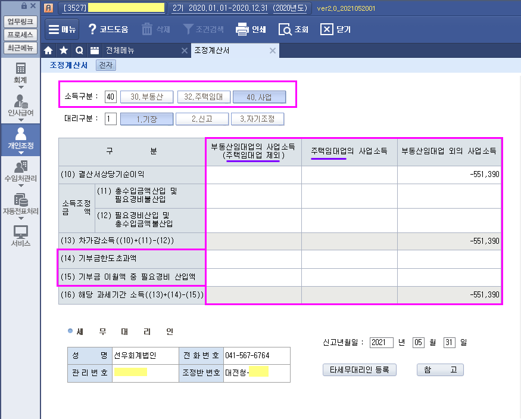Click the 타세무대리인 등록 button

tap(359, 370)
